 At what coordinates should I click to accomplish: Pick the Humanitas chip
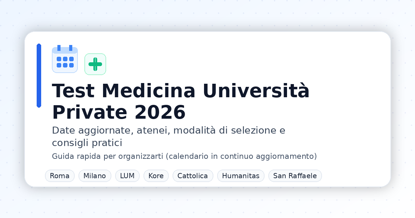tap(241, 176)
